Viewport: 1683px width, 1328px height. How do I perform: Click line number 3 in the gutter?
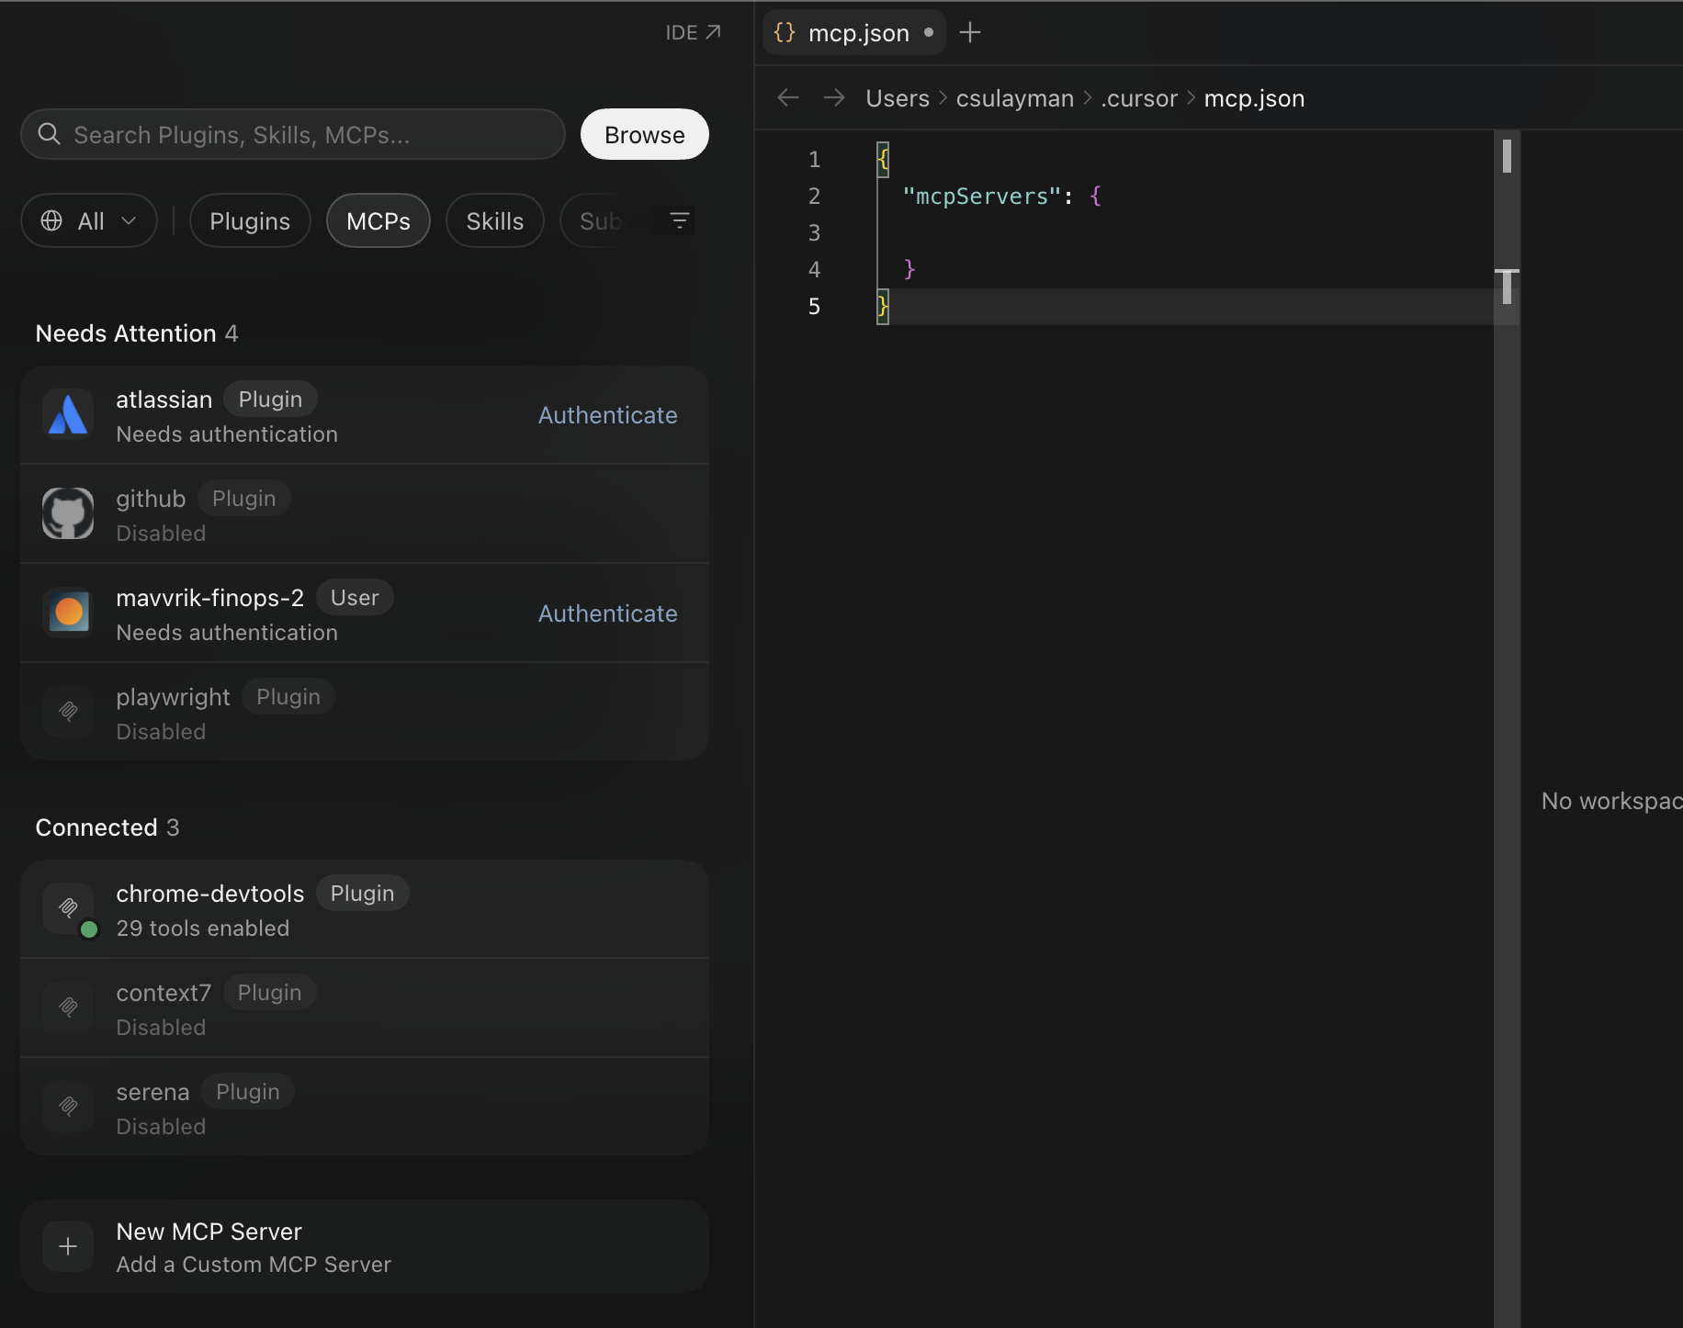(x=814, y=233)
